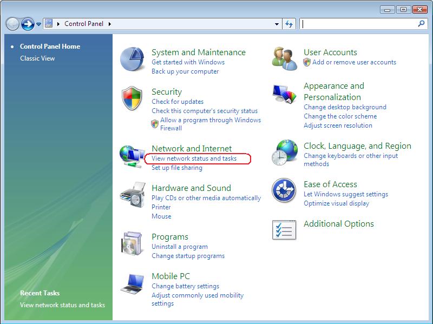Click the Additional Options checklist icon

(x=284, y=229)
